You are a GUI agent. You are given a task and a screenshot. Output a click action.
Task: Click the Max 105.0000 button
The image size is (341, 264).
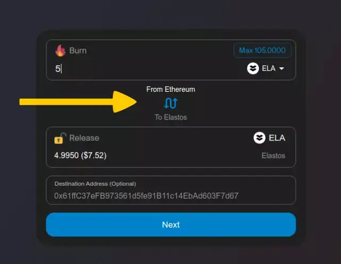pyautogui.click(x=262, y=50)
